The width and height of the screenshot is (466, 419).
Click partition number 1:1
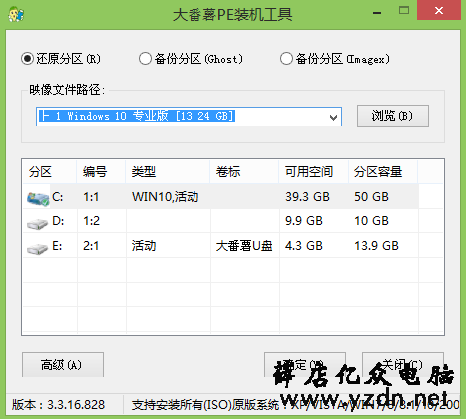click(x=91, y=197)
